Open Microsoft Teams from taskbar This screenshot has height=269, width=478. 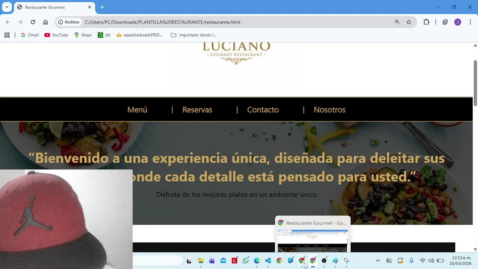tap(212, 261)
